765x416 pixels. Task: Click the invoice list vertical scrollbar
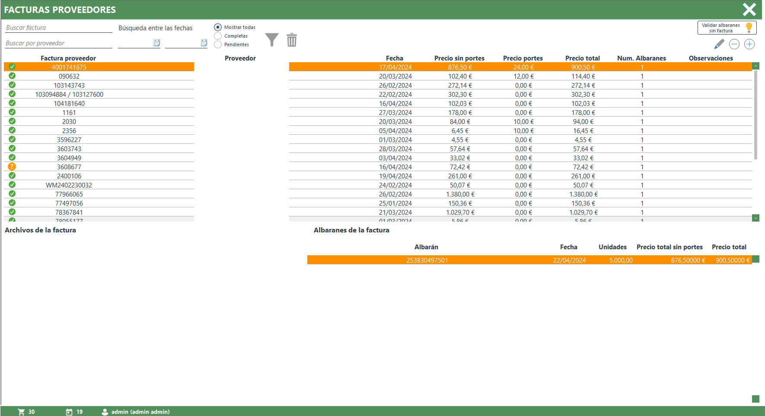755,115
